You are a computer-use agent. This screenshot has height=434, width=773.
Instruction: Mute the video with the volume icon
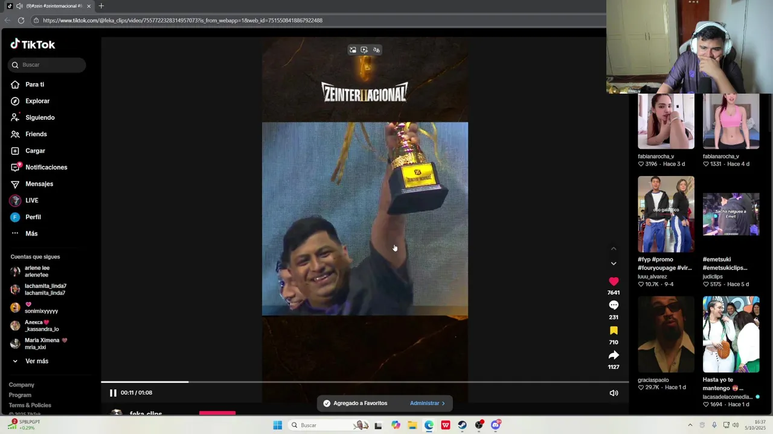point(614,393)
